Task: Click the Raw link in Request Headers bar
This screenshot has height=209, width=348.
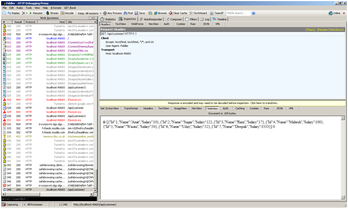Action: (x=310, y=29)
